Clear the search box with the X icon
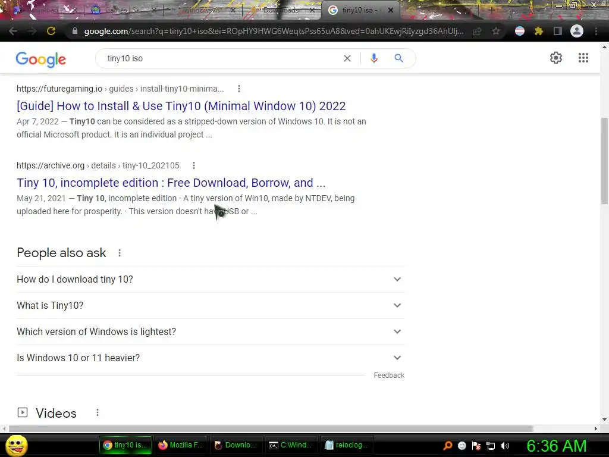Image resolution: width=609 pixels, height=457 pixels. tap(347, 58)
